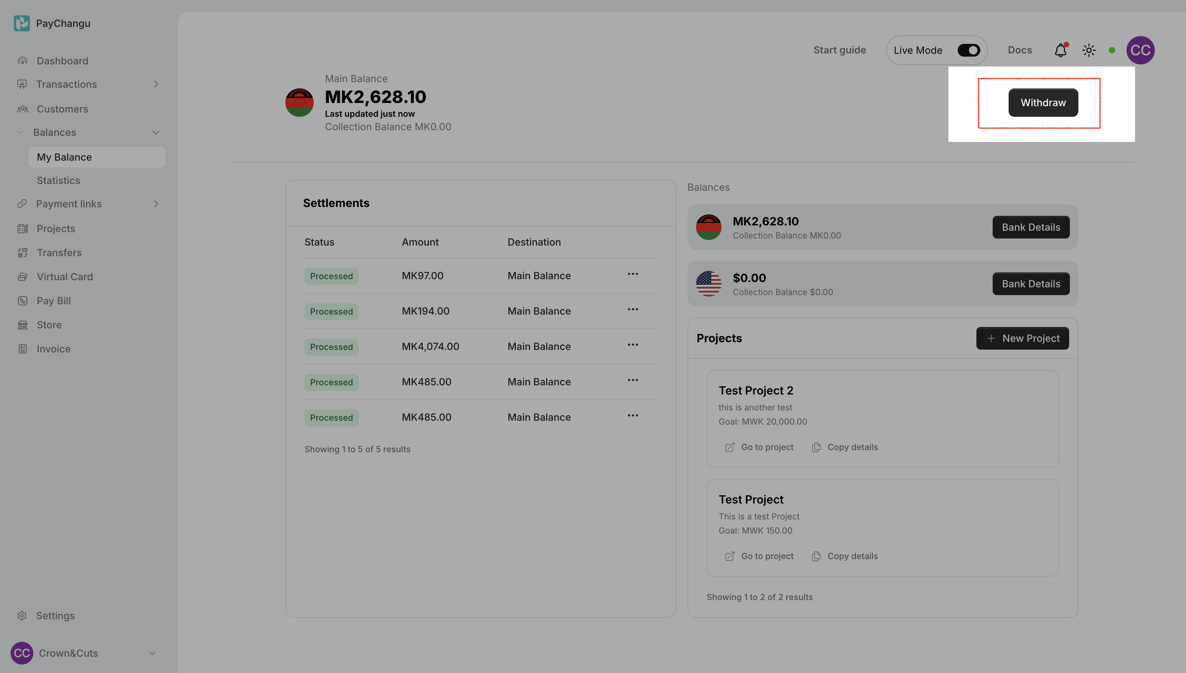Open Settings in the sidebar
The image size is (1186, 673).
pyautogui.click(x=55, y=616)
